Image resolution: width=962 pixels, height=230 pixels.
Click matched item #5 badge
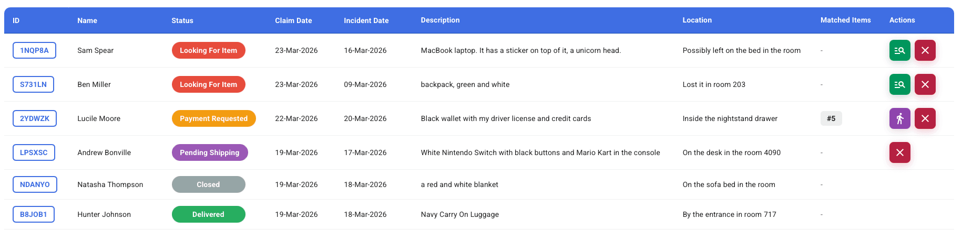pyautogui.click(x=831, y=118)
